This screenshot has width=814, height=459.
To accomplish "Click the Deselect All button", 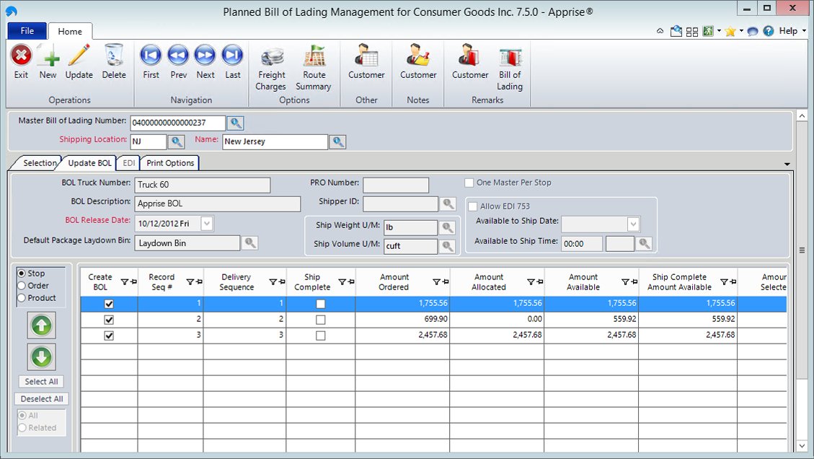I will tap(42, 398).
